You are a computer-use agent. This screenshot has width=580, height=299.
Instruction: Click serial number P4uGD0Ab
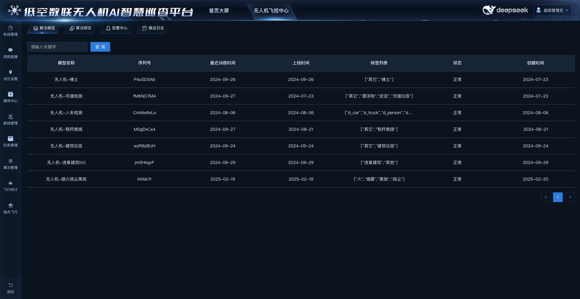click(x=144, y=79)
